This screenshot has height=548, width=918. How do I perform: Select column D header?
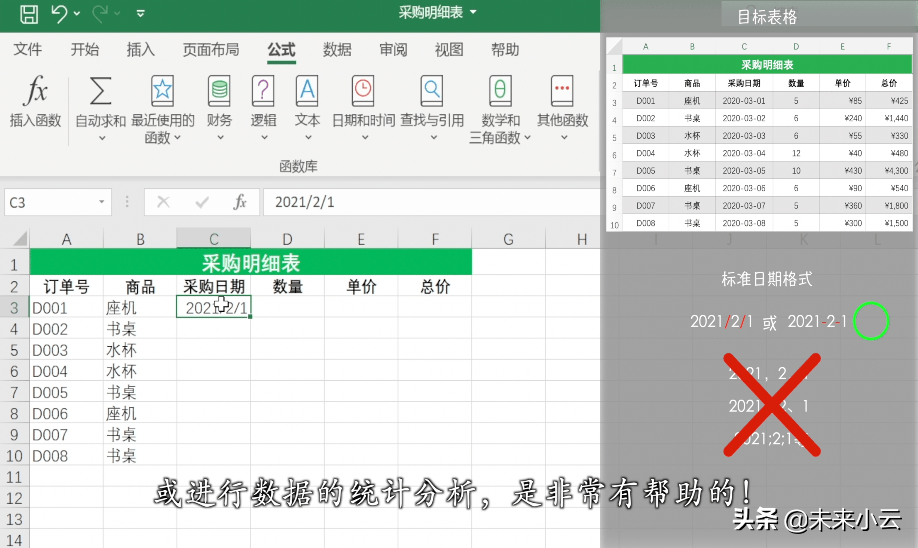coord(287,239)
